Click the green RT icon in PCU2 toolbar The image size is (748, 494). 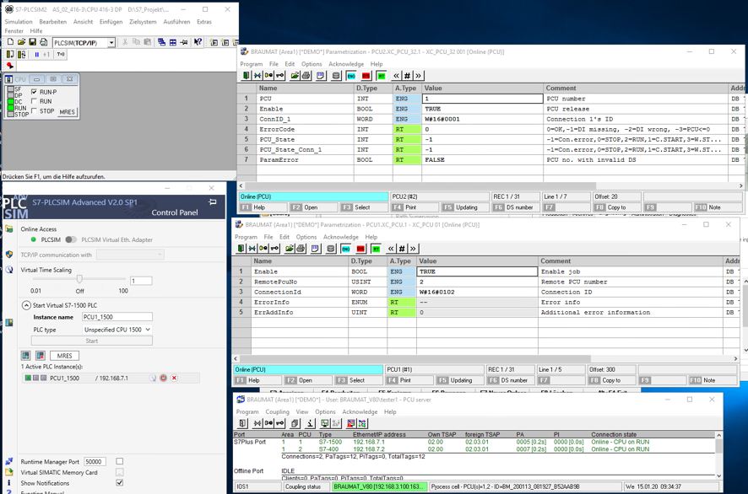tap(381, 76)
